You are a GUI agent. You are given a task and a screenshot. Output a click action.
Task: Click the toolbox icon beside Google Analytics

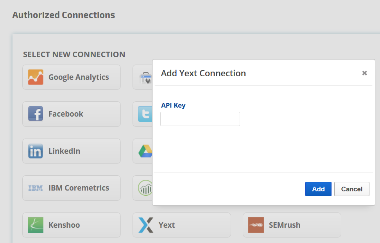pos(146,77)
